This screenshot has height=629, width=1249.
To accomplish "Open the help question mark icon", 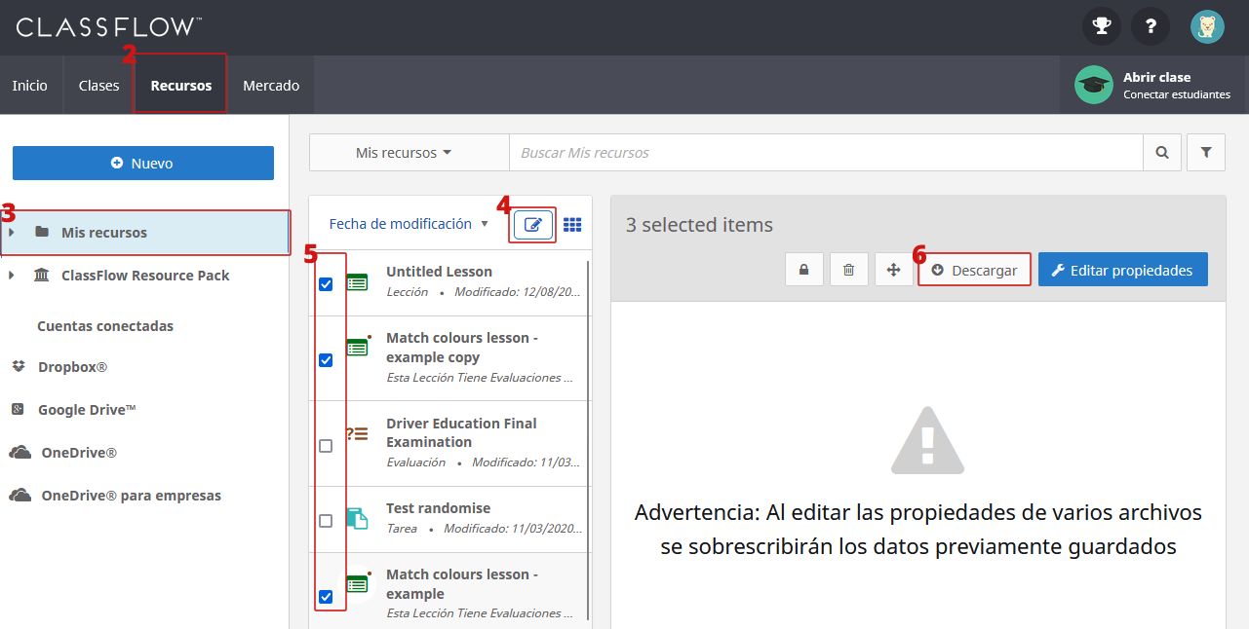I will (1150, 26).
